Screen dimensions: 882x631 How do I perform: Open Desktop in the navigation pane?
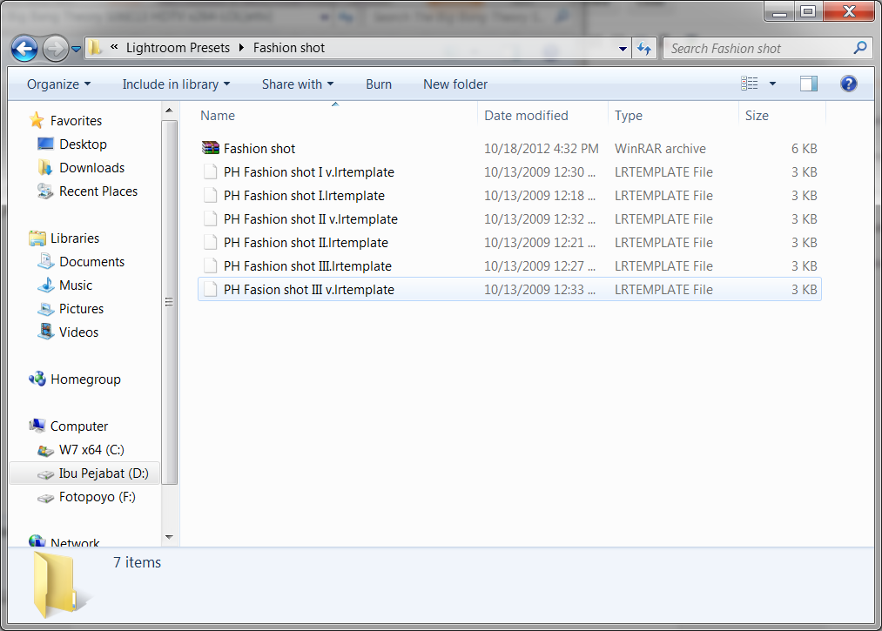(83, 144)
